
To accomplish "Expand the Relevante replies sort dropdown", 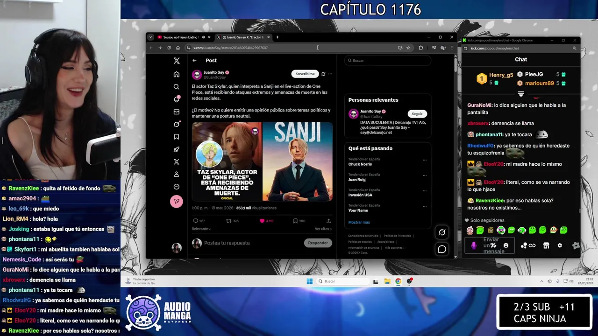I will tap(201, 229).
